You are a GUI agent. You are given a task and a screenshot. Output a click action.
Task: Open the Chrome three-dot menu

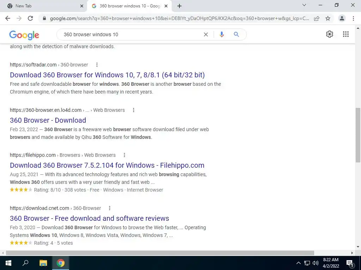(x=353, y=18)
